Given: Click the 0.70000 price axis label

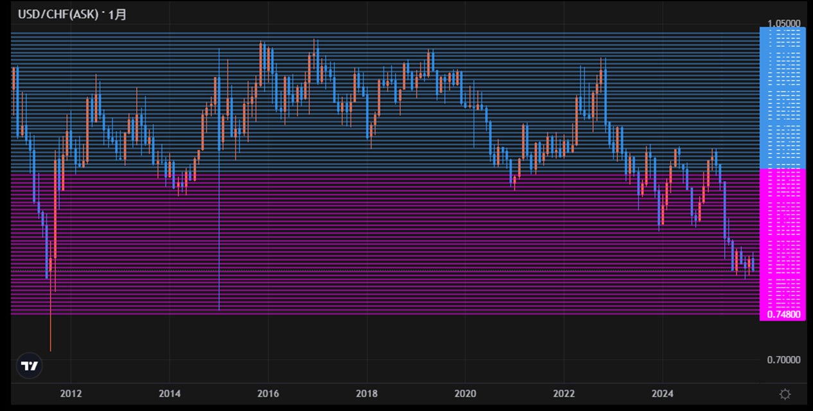Looking at the screenshot, I should click(x=783, y=360).
